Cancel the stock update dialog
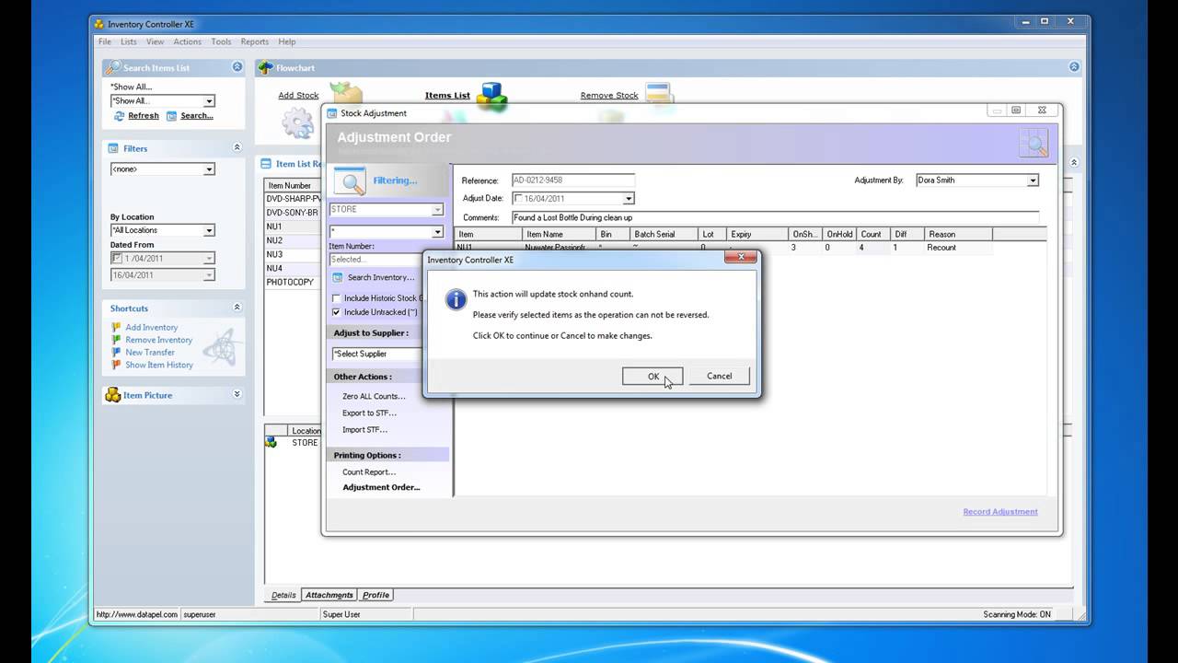This screenshot has height=663, width=1178. click(719, 376)
